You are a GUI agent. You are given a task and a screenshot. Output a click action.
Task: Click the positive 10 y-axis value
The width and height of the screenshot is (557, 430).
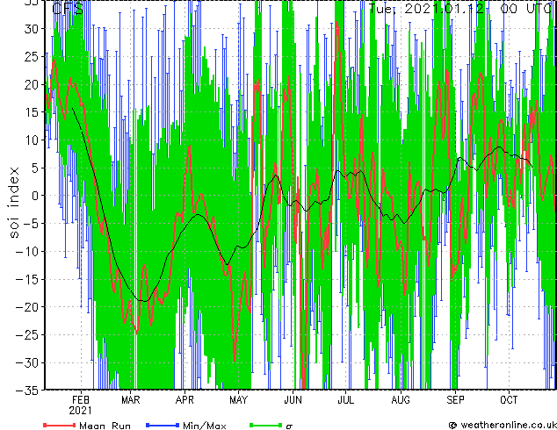pyautogui.click(x=32, y=140)
